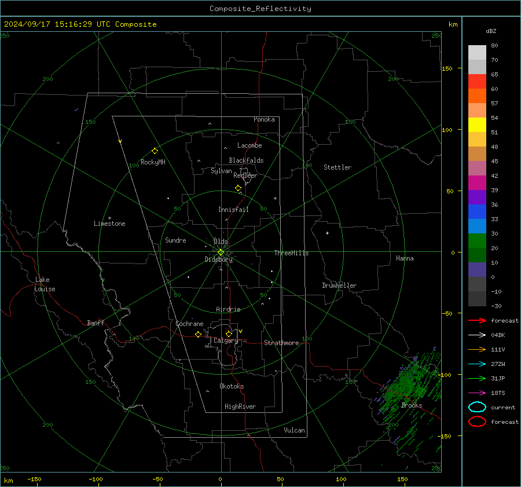This screenshot has width=521, height=487.
Task: Click the Sylvan label
Action: tap(221, 171)
